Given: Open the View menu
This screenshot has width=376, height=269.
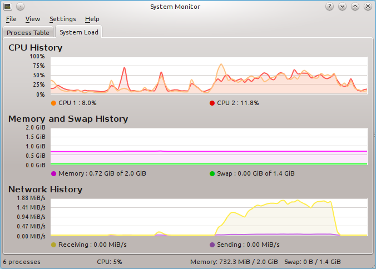Looking at the screenshot, I should (33, 19).
